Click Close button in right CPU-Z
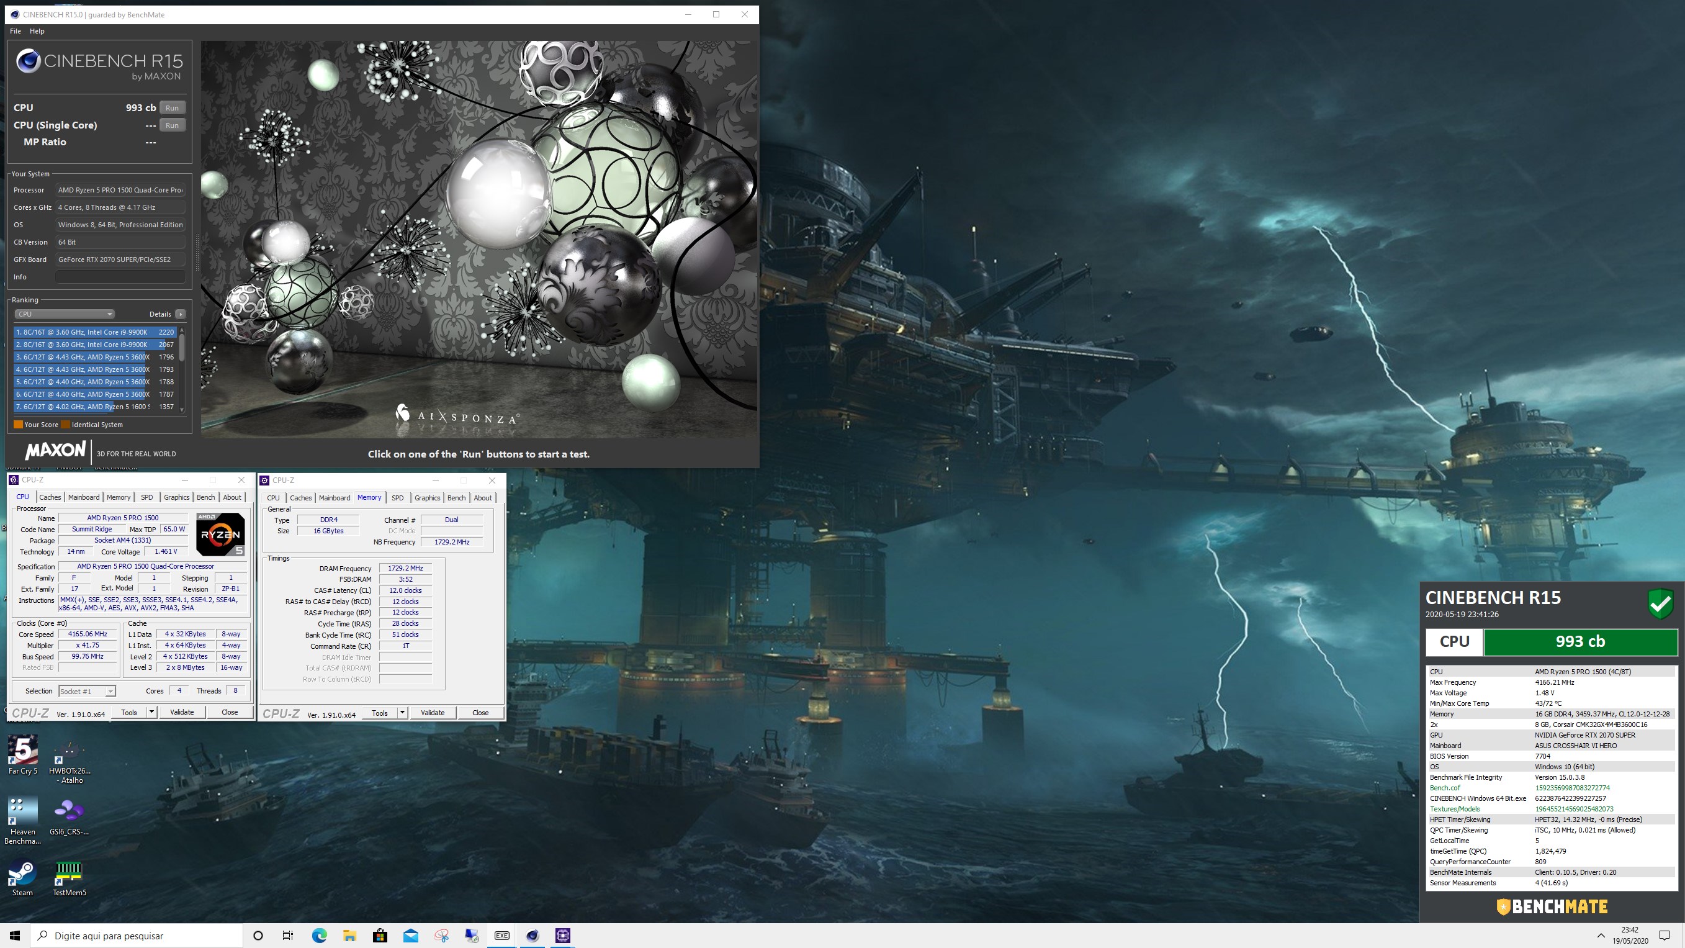The height and width of the screenshot is (948, 1685). click(480, 713)
